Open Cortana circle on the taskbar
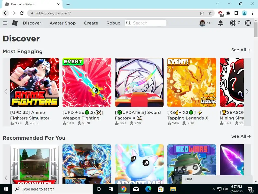The width and height of the screenshot is (258, 194). pos(99,189)
